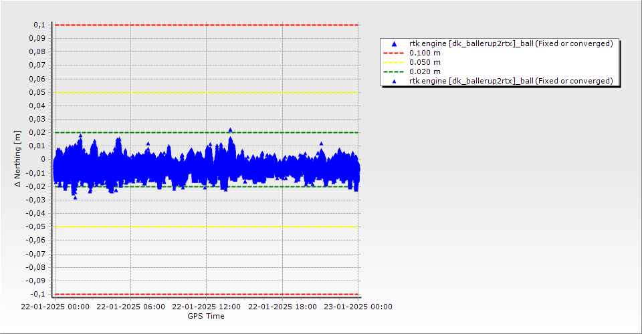Click the 0,05 y-axis tick label
Viewport: 642px width, 334px height.
pos(37,92)
